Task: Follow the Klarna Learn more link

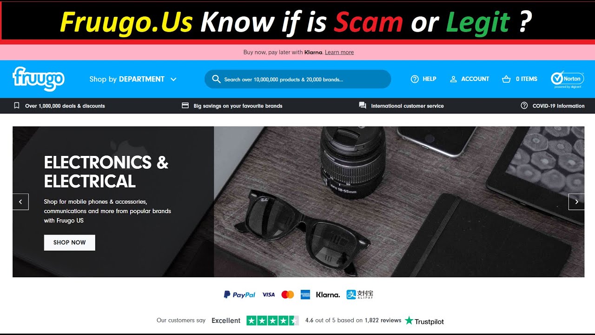Action: [339, 52]
